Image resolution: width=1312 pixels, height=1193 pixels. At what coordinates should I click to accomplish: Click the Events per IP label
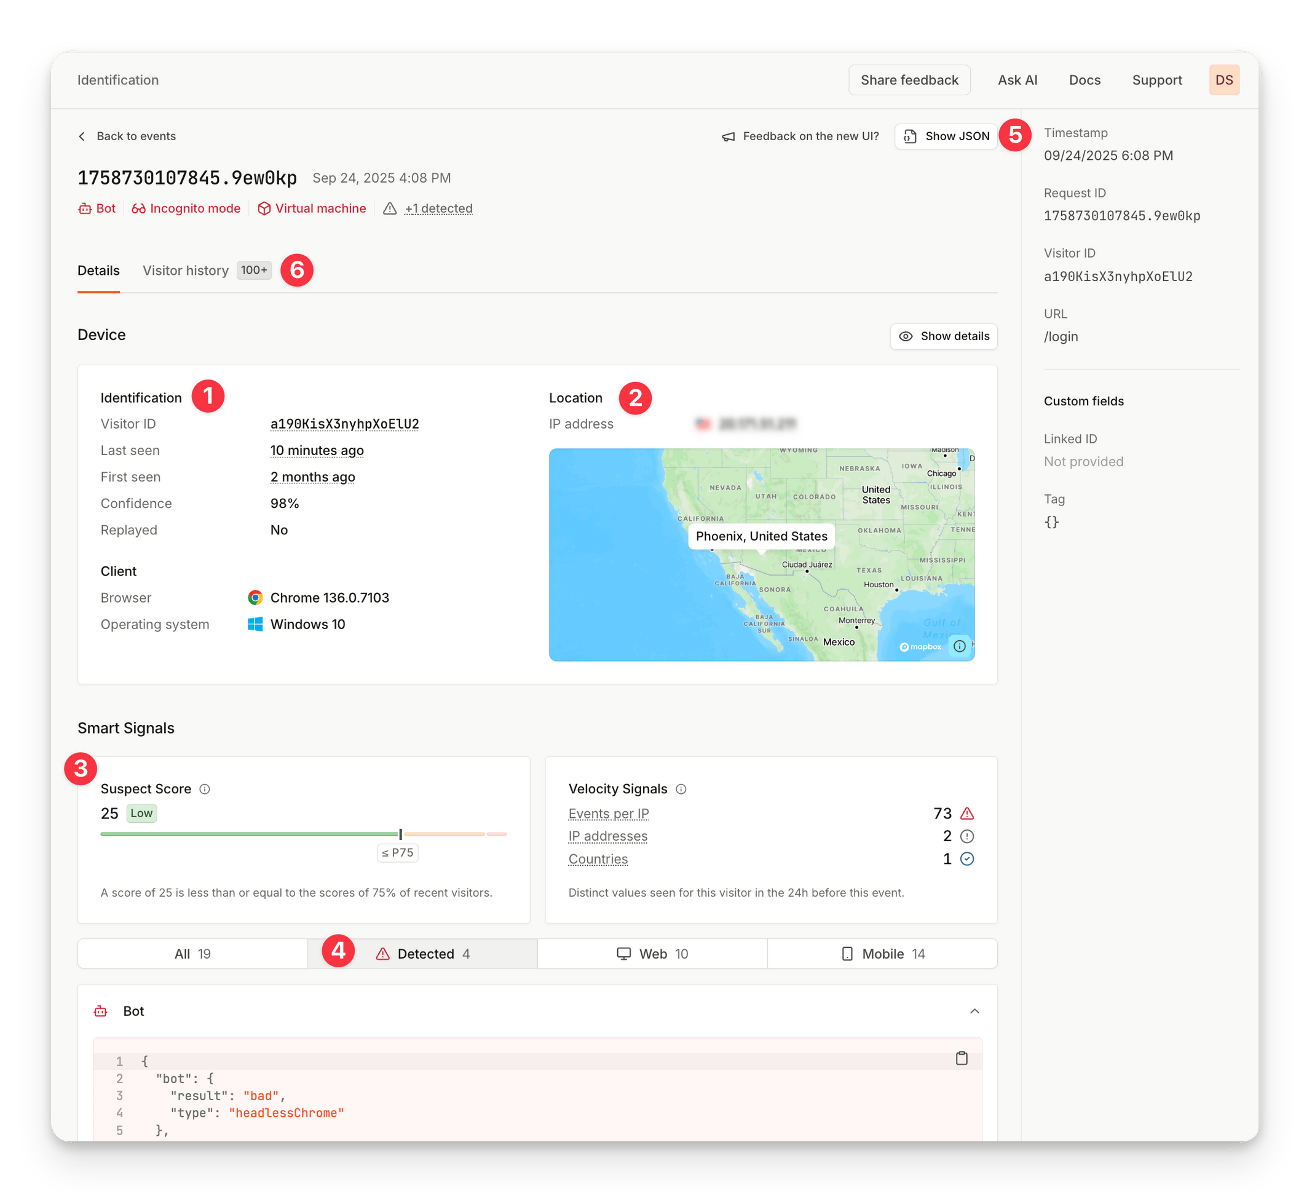coord(609,814)
